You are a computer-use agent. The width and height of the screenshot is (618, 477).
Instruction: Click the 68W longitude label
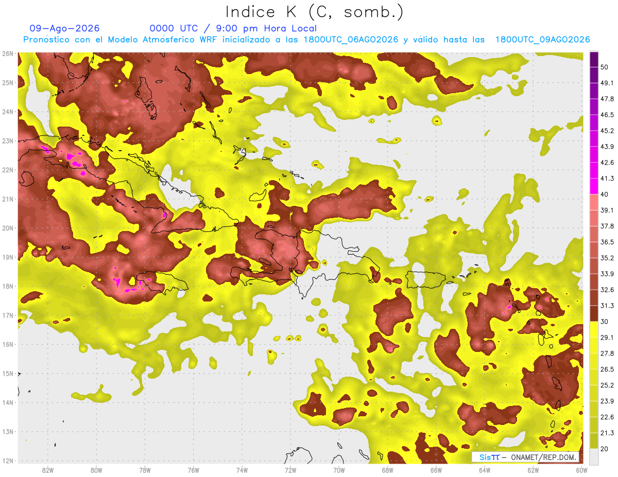(388, 470)
